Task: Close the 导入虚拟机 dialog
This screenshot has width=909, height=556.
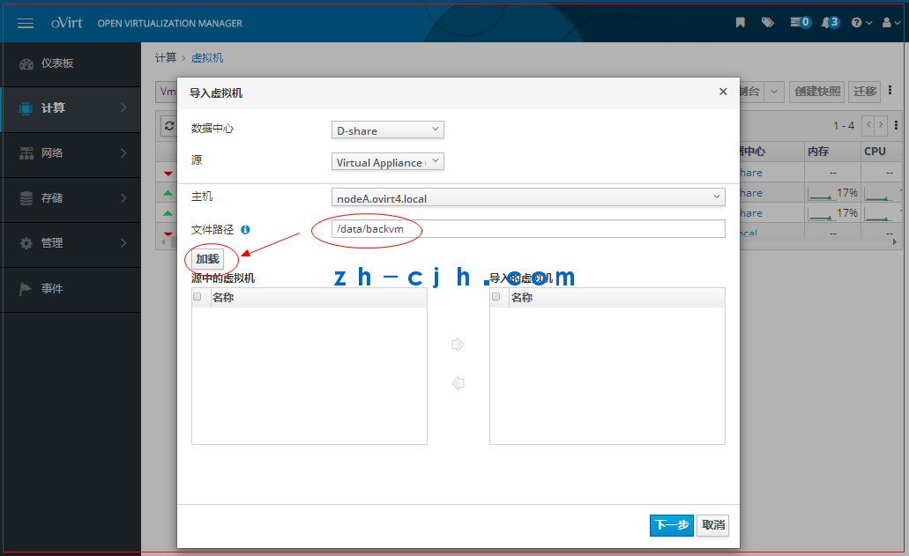Action: pos(723,92)
